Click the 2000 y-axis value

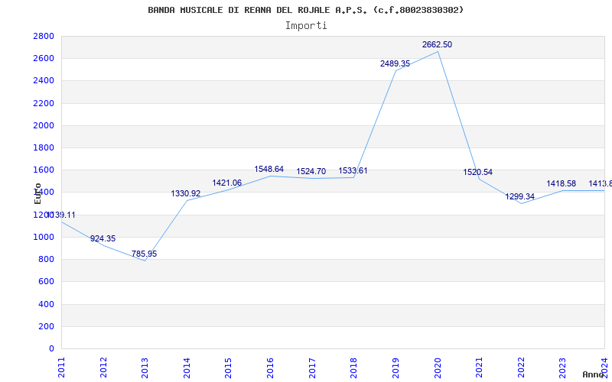click(44, 125)
